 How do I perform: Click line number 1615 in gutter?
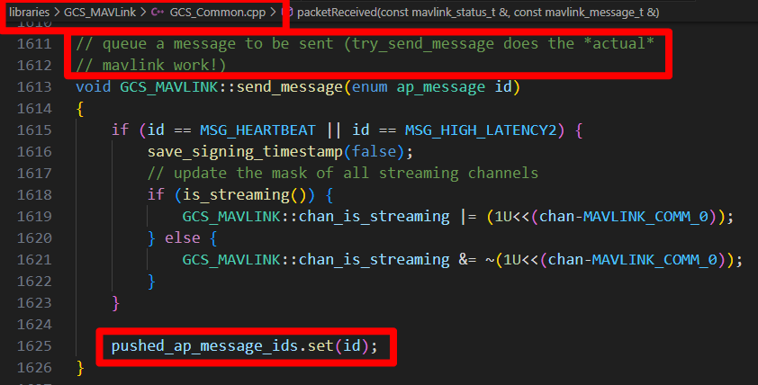coord(34,130)
